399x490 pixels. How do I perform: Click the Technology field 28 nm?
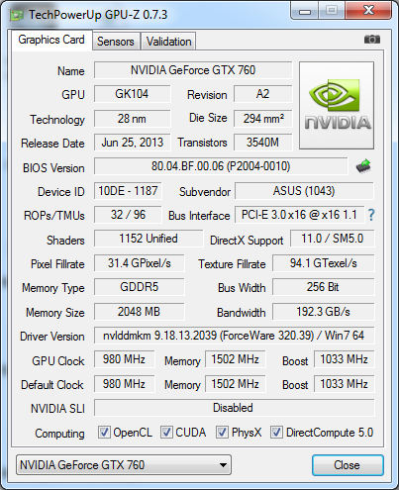132,119
